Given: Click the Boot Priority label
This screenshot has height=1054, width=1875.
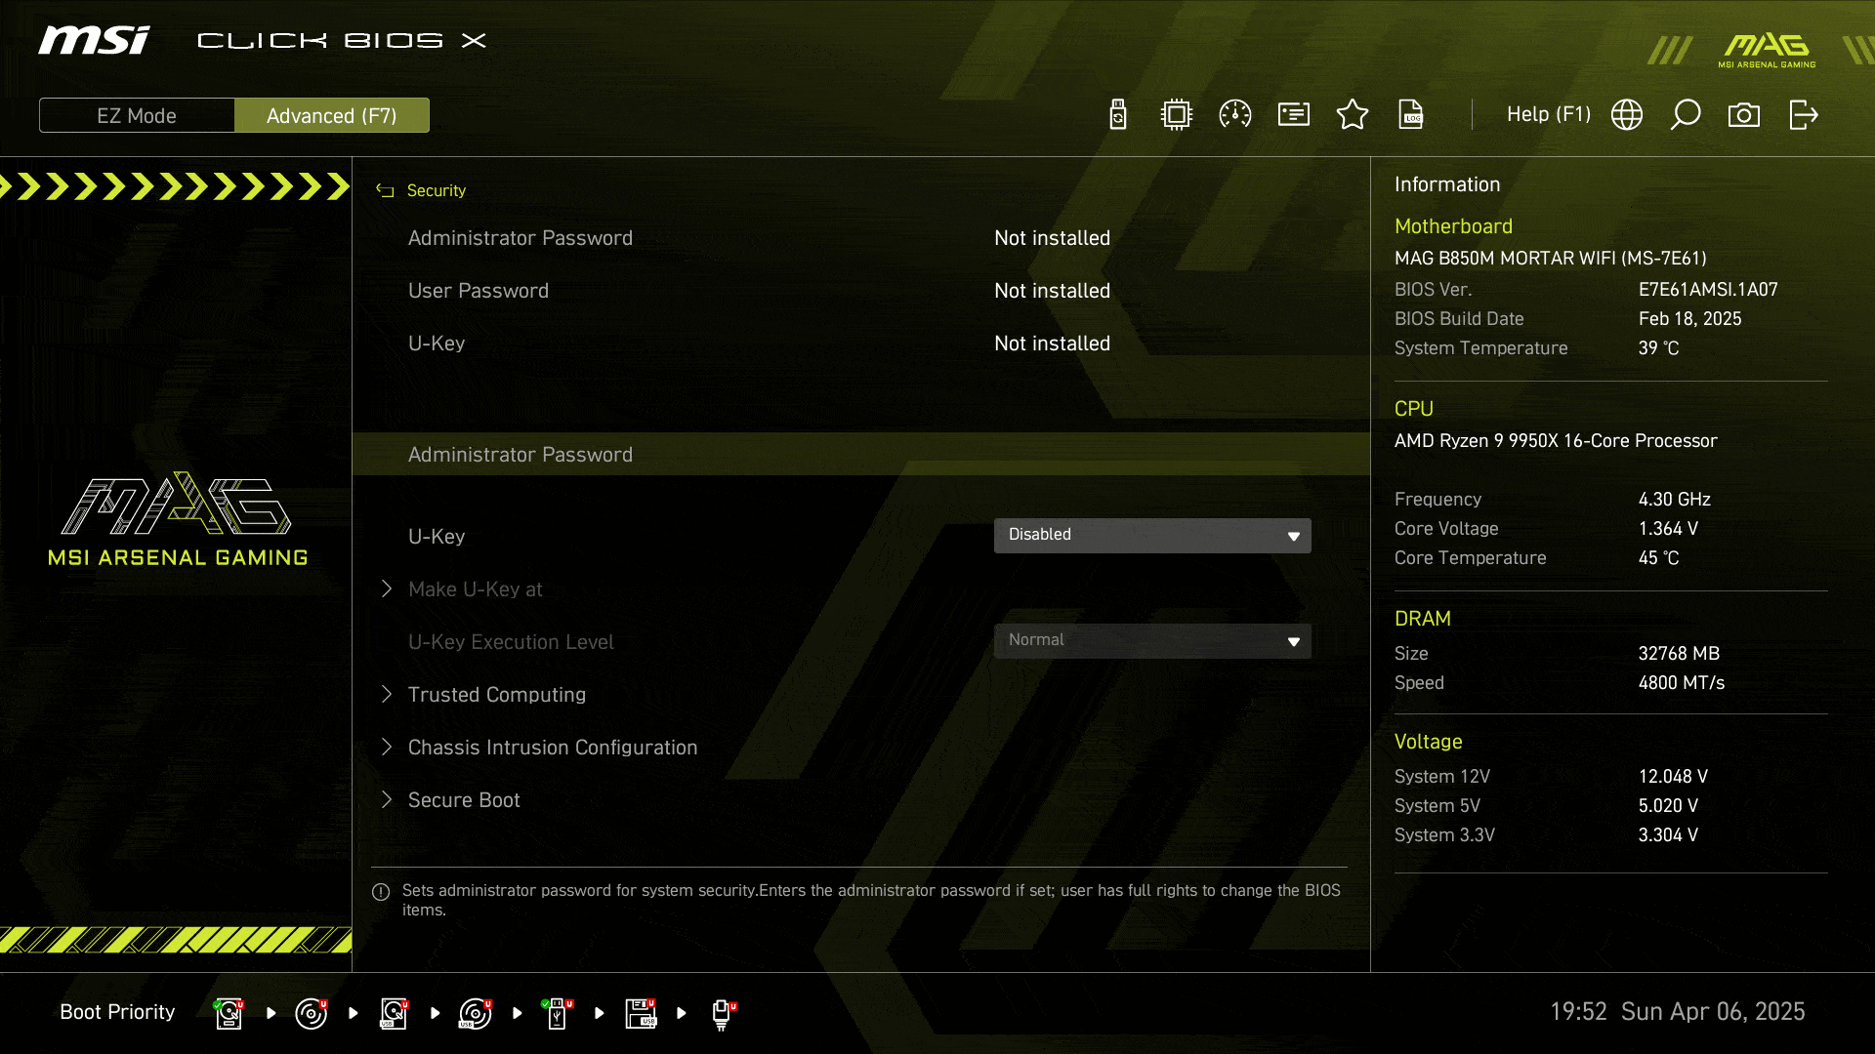Looking at the screenshot, I should [x=117, y=1012].
